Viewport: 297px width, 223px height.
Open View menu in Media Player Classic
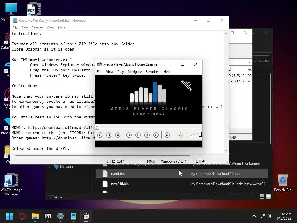pyautogui.click(x=110, y=72)
